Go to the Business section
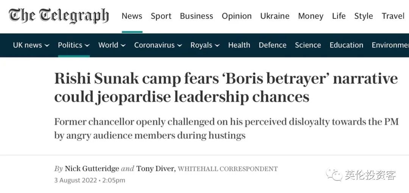Screen dimensions: 409x193 coord(196,16)
